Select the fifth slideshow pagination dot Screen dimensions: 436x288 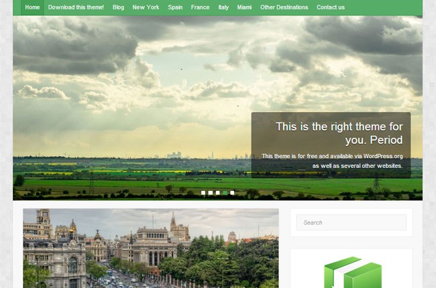click(x=233, y=192)
